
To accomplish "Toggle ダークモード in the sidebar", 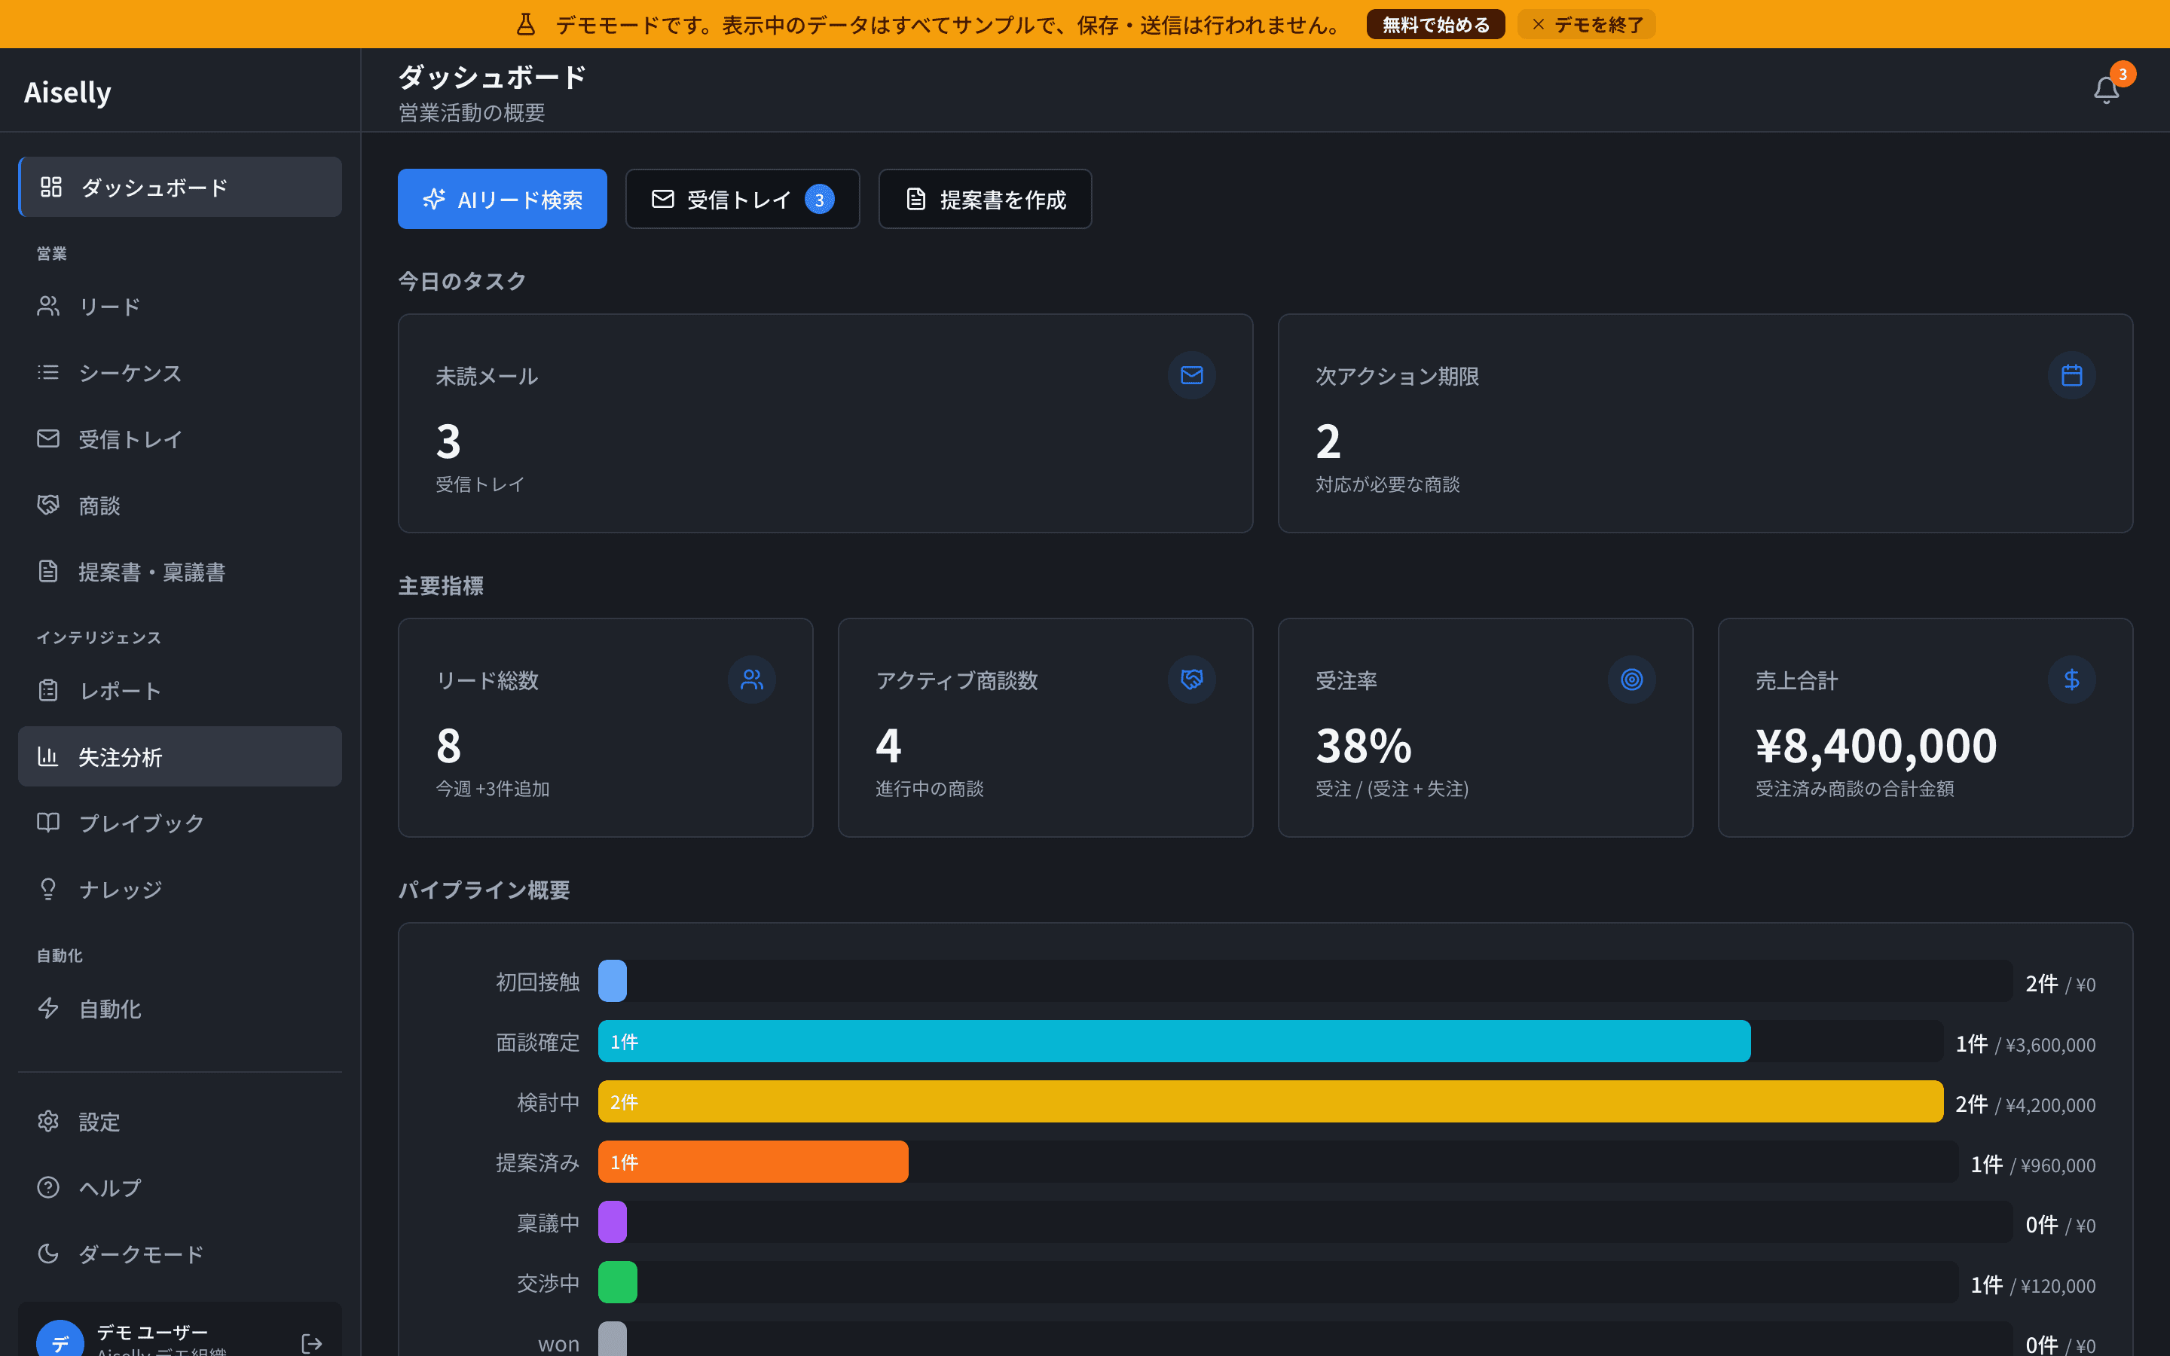I will click(180, 1254).
